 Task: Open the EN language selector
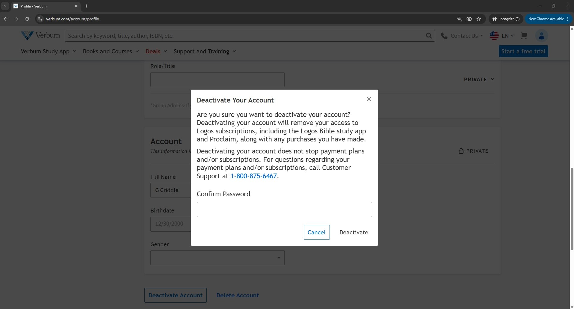507,36
